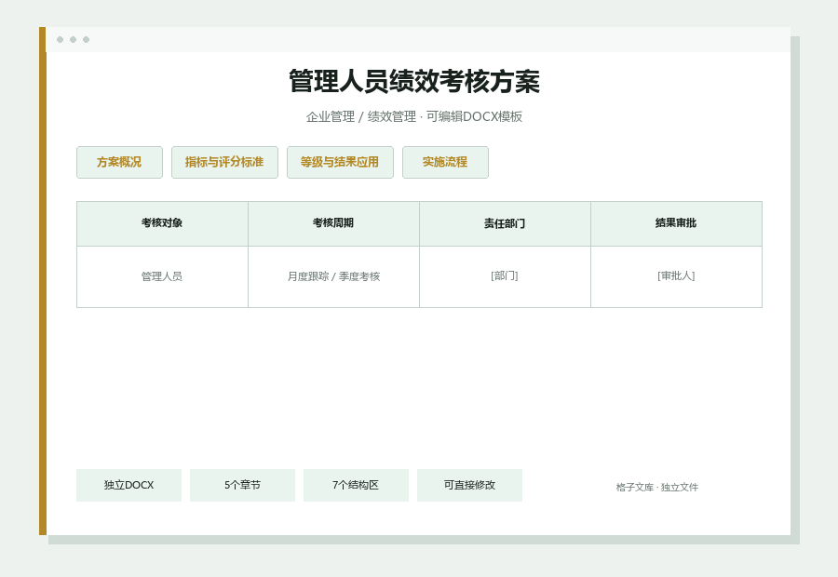Viewport: 838px width, 577px height.
Task: Go to 实施流程 tab
Action: 445,163
